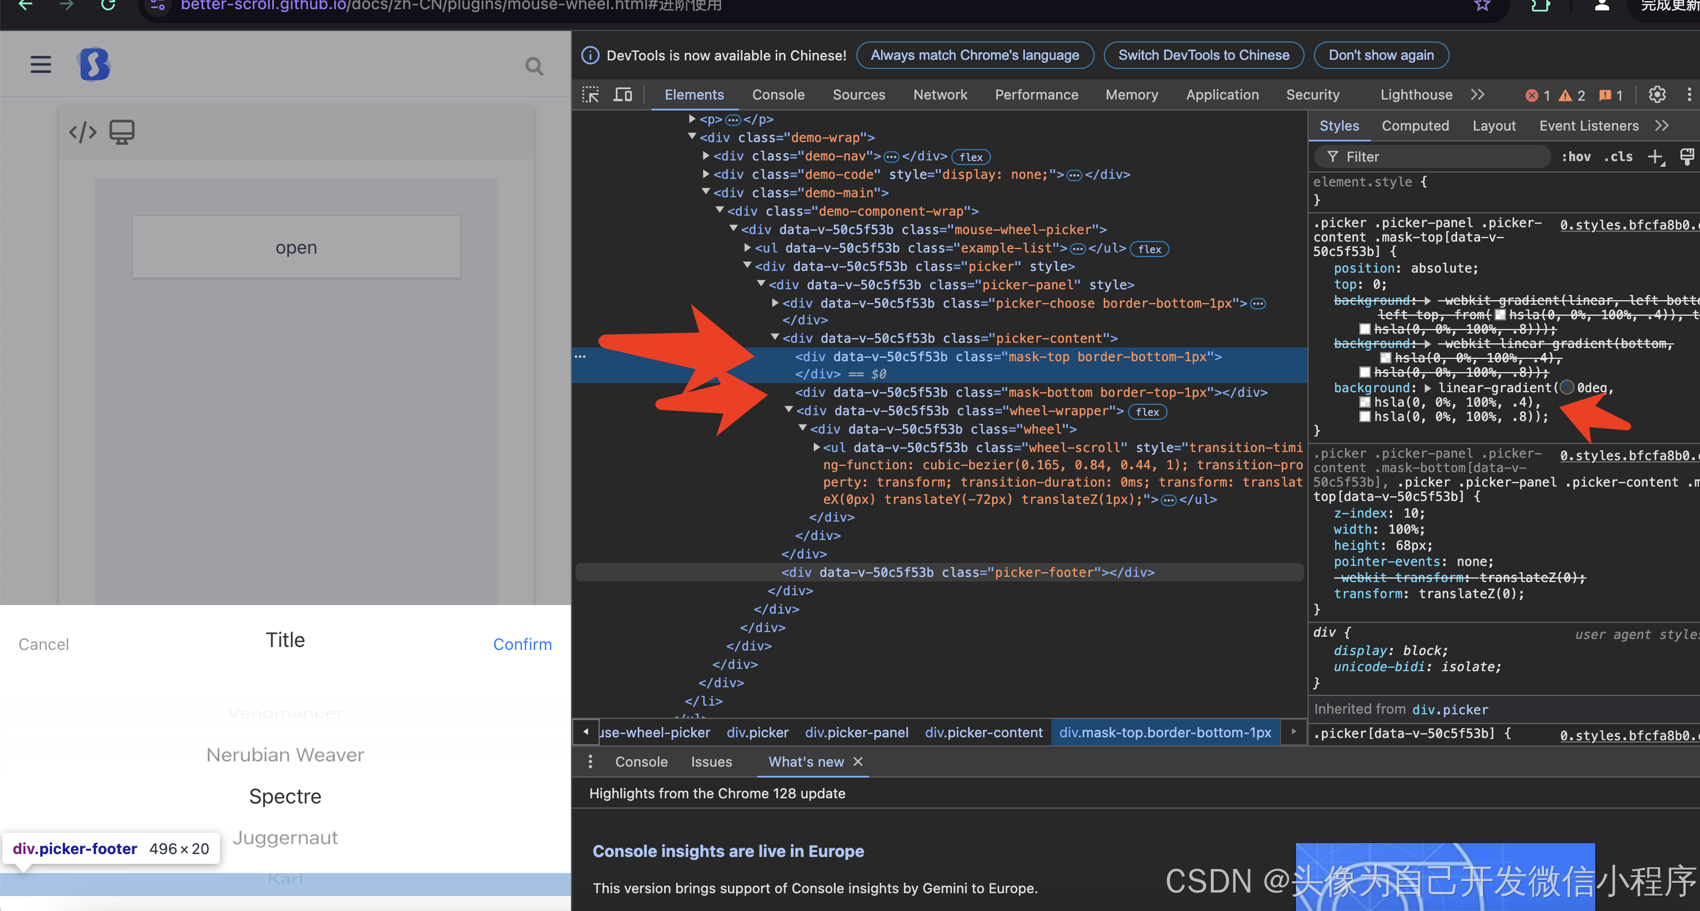Switch to the Console tab
This screenshot has width=1700, height=911.
click(x=778, y=95)
